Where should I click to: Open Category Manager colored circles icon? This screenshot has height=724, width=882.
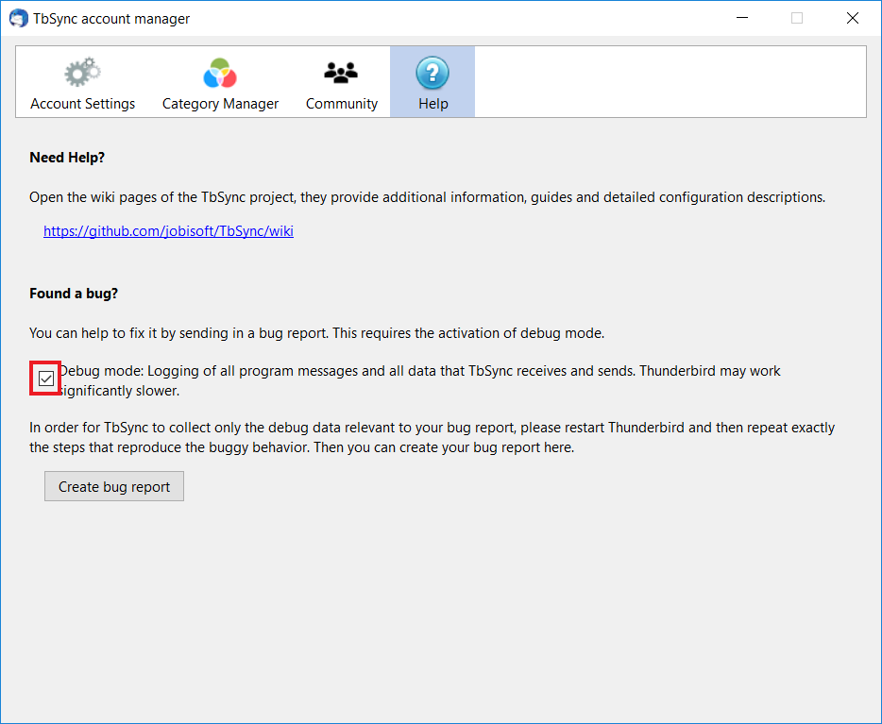220,73
